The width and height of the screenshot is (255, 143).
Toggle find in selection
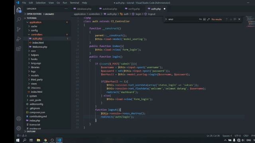click(x=235, y=19)
